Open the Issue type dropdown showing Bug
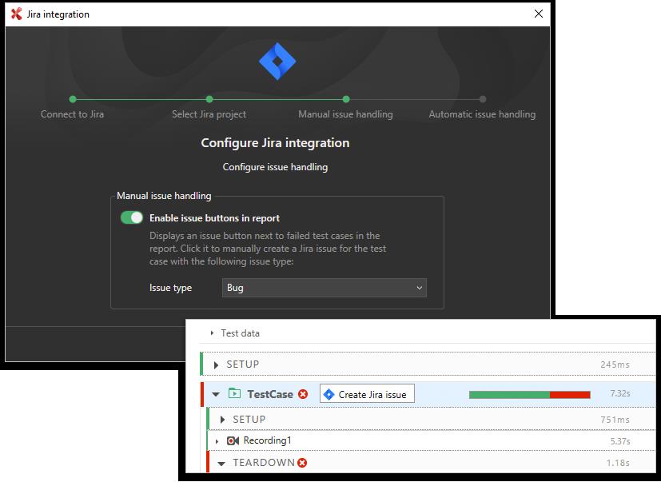Image resolution: width=661 pixels, height=482 pixels. click(x=325, y=288)
